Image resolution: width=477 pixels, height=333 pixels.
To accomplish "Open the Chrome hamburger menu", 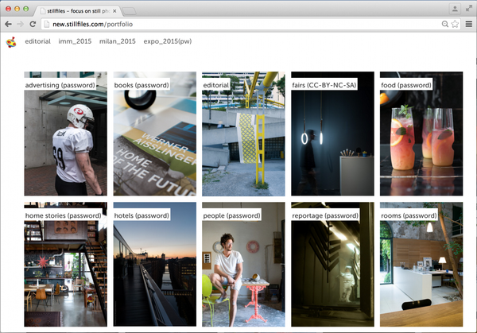I will click(x=468, y=24).
